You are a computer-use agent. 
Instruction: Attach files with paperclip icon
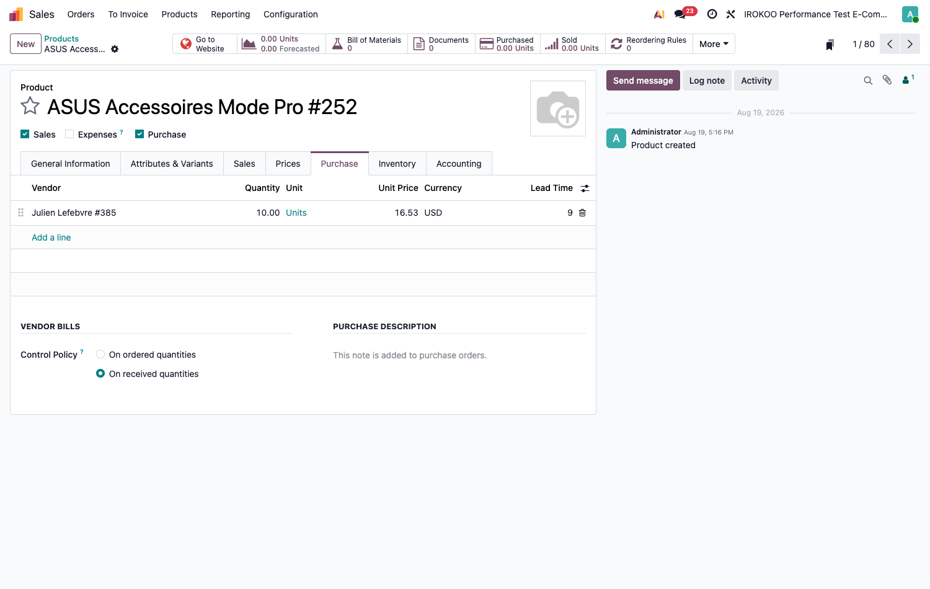[x=887, y=80]
